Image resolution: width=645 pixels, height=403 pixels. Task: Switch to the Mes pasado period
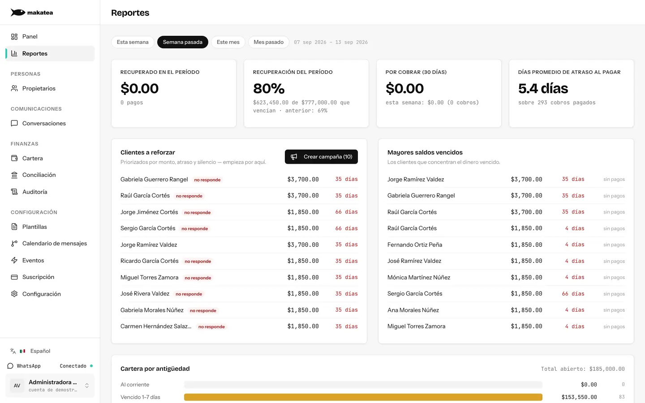point(269,42)
